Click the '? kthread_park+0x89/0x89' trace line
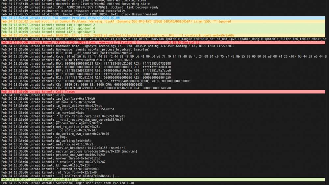 [50, 169]
